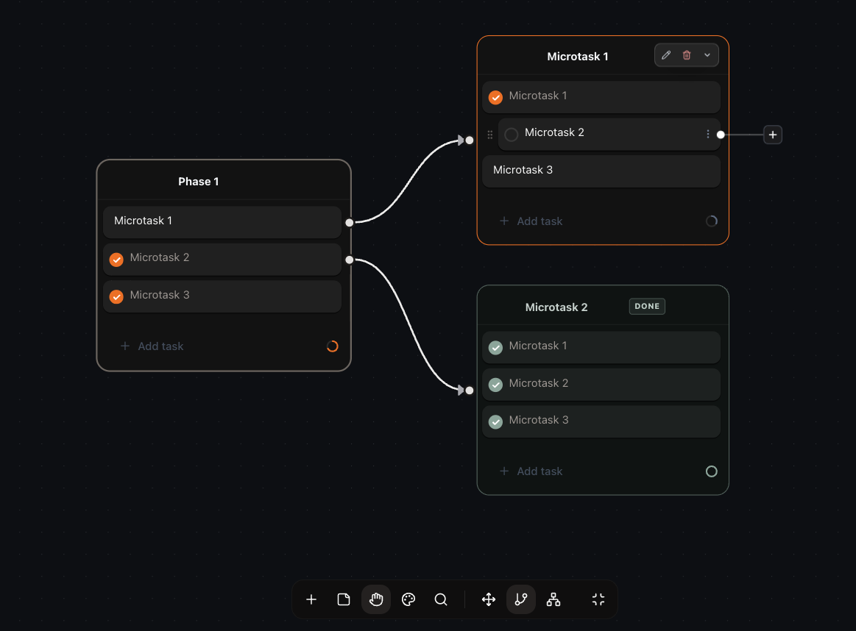Screen dimensions: 856x631
Task: Click the orange progress ring in Phase 1 card
Action: 332,346
